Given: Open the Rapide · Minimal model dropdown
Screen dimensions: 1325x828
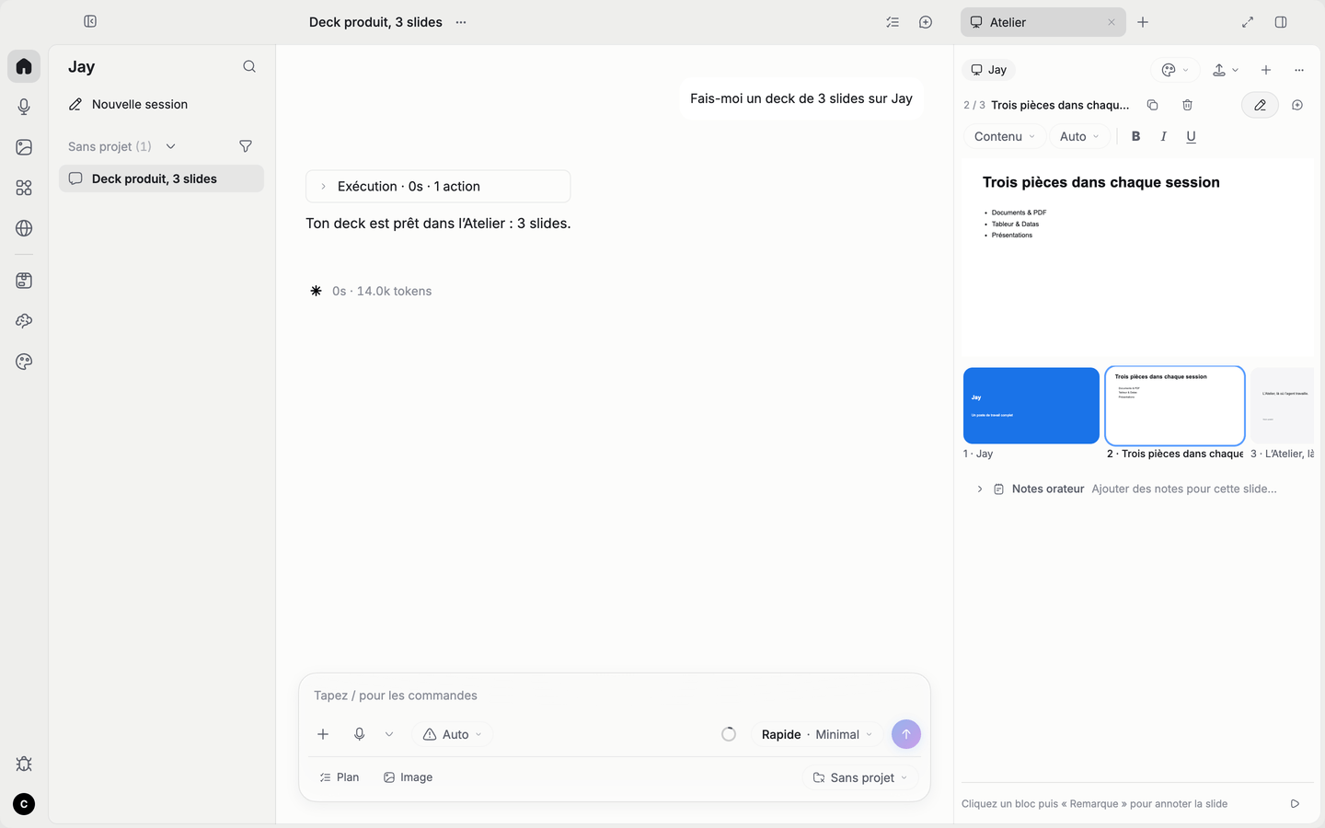Looking at the screenshot, I should pyautogui.click(x=817, y=734).
